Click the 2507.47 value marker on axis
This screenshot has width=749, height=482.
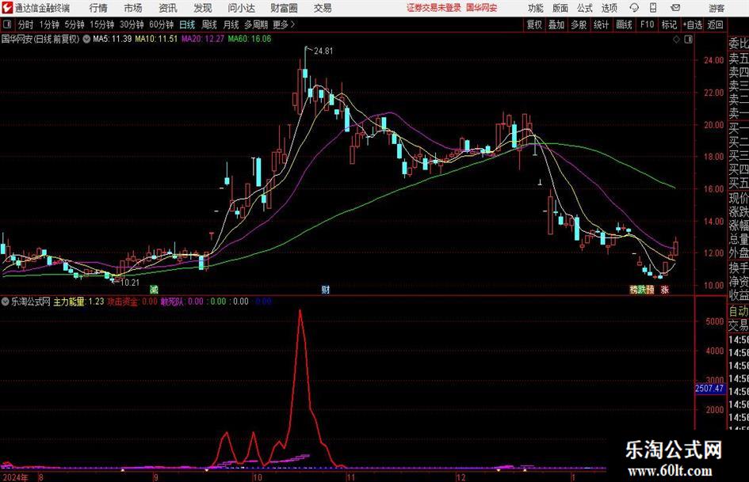click(x=709, y=389)
